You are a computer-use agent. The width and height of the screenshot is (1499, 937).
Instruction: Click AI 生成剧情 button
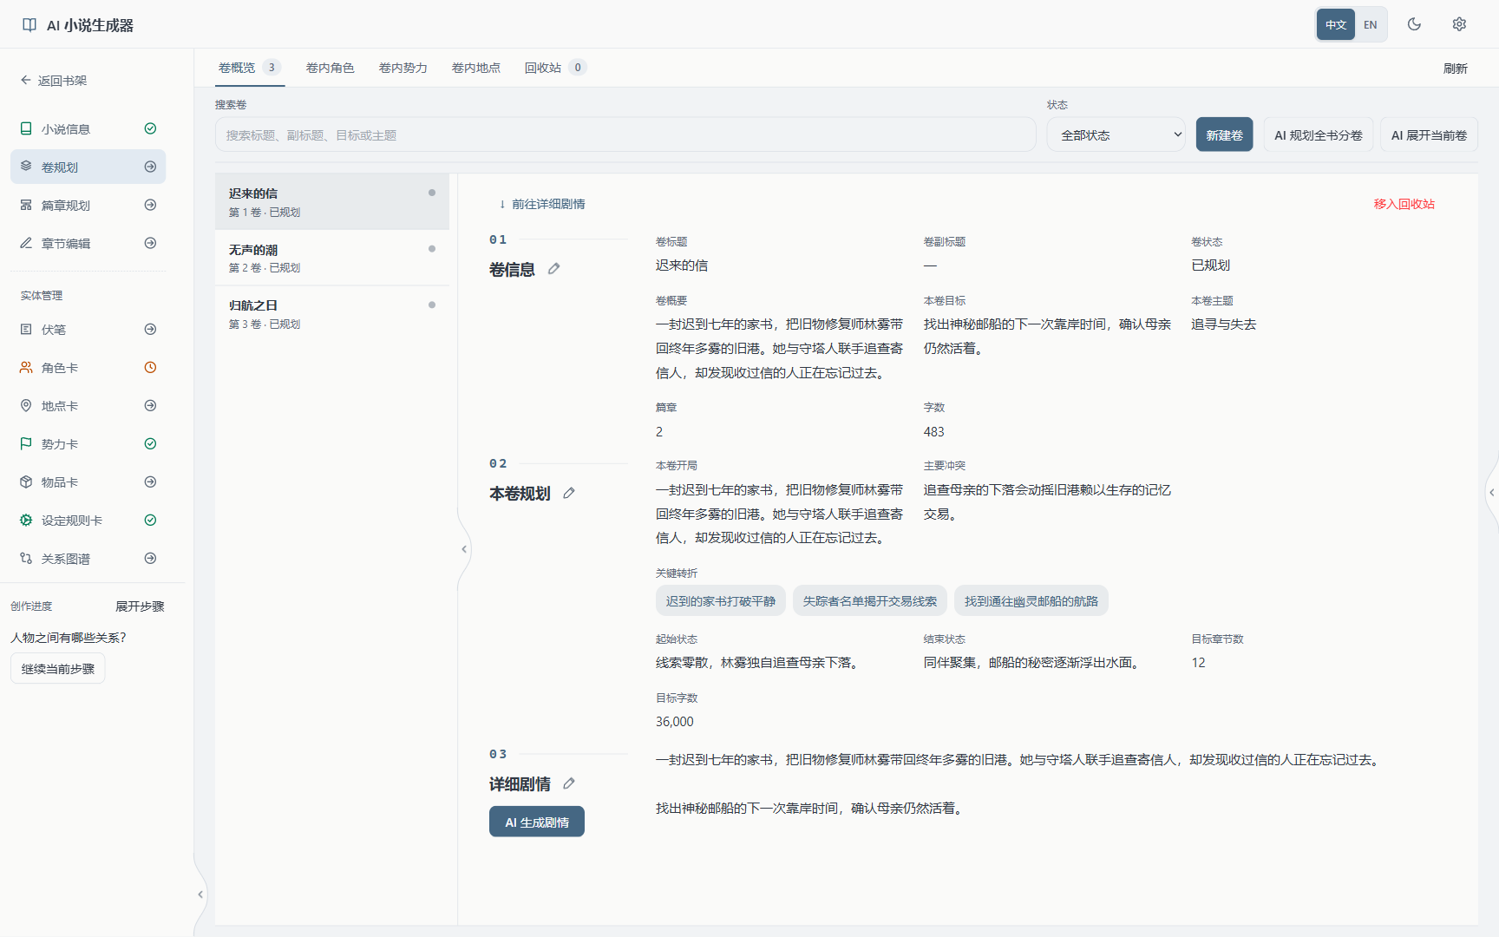coord(537,822)
